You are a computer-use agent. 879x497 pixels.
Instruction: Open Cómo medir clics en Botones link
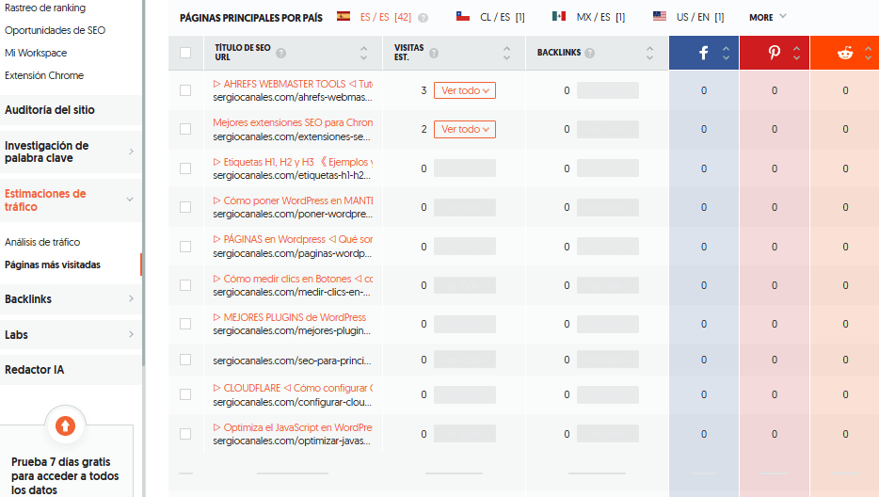293,279
